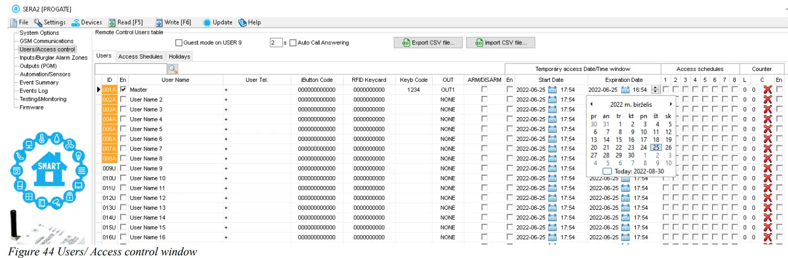
Task: Go to previous month in calendar popup
Action: click(591, 104)
